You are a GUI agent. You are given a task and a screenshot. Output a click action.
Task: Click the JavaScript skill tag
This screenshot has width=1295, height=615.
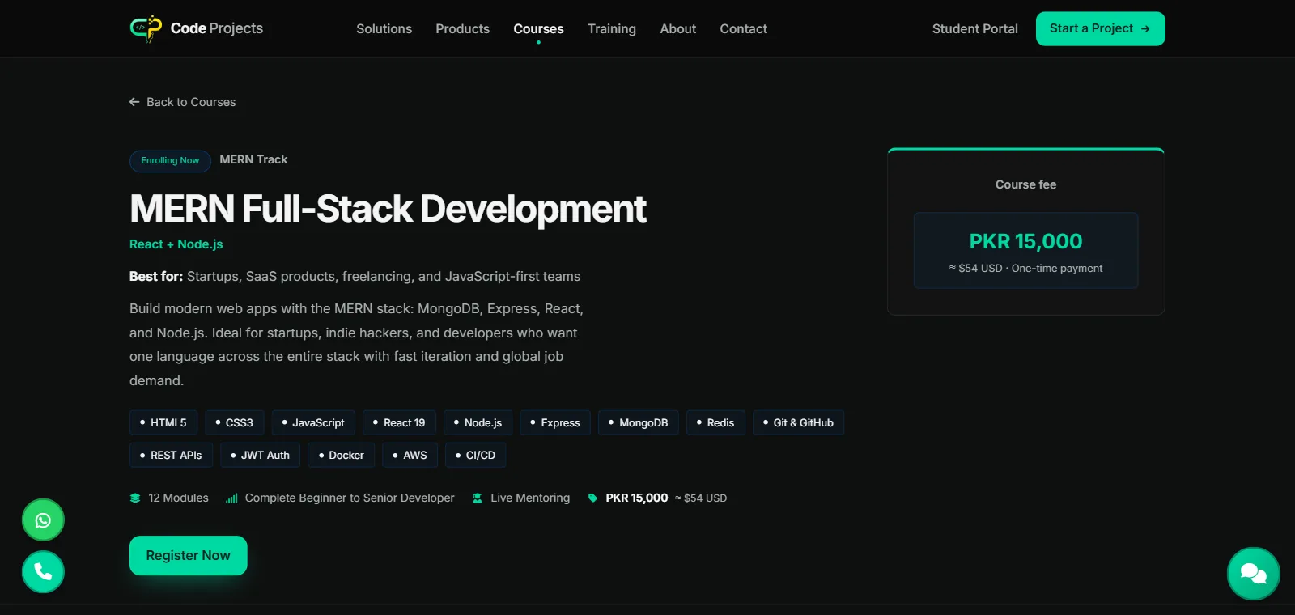(312, 422)
